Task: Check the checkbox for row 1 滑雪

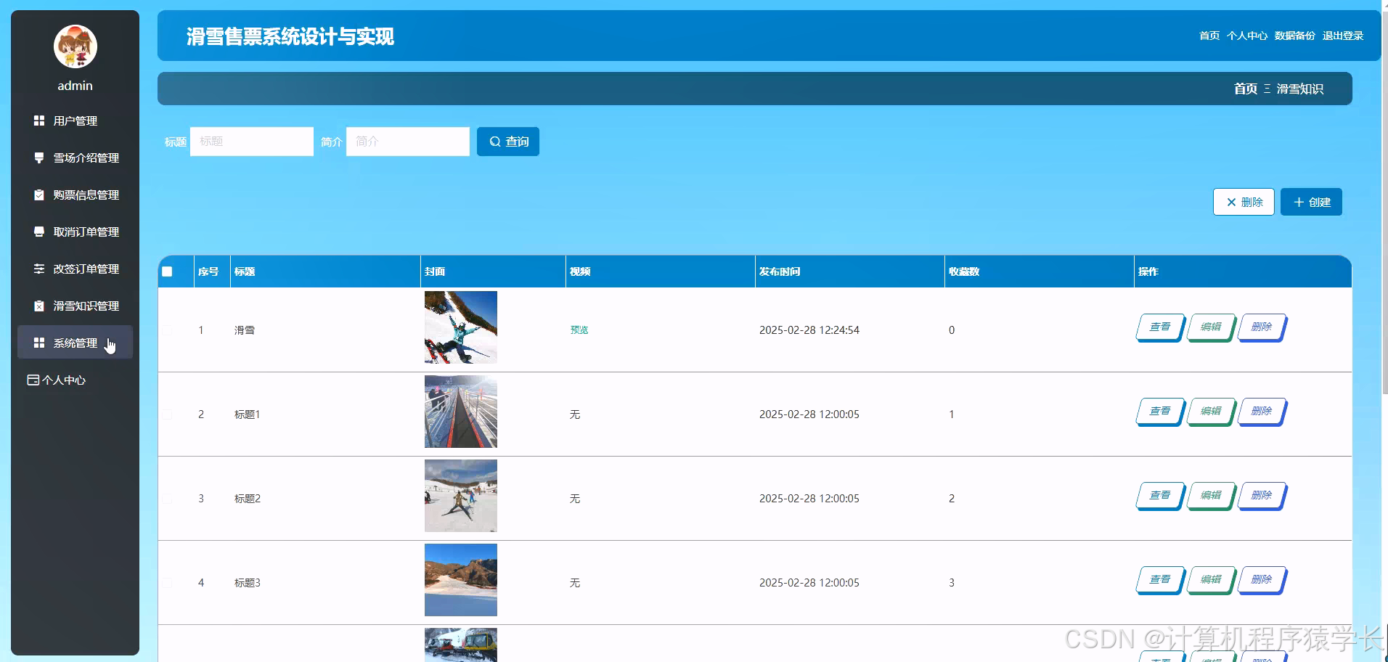Action: coord(167,330)
